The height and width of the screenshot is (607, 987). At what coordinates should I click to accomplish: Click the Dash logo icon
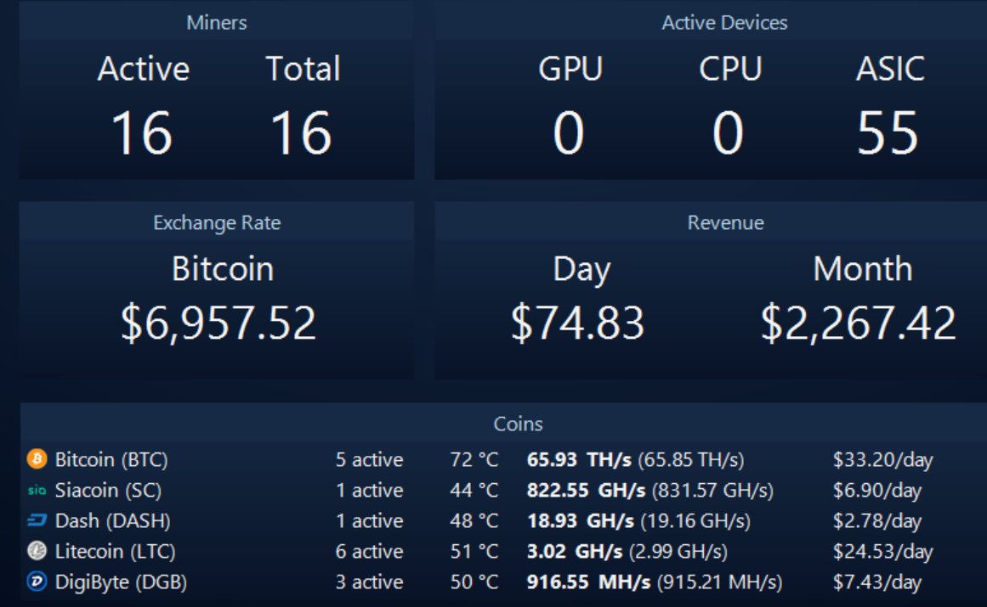pyautogui.click(x=37, y=520)
